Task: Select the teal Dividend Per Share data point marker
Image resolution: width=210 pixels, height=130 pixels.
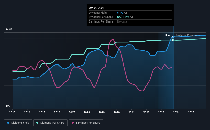Action: tap(173, 40)
